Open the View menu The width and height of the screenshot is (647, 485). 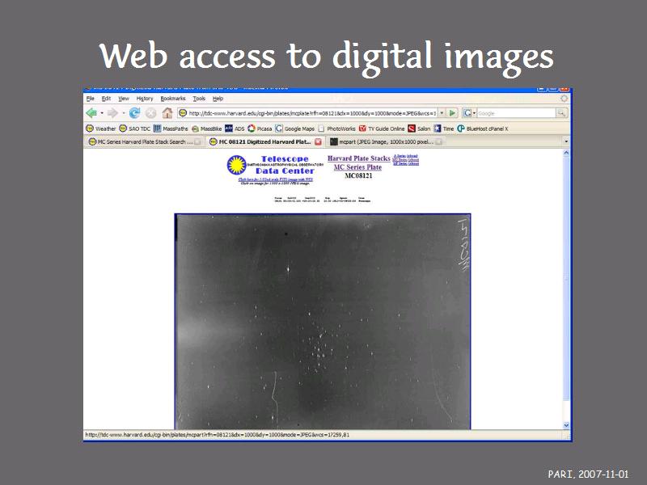(124, 99)
